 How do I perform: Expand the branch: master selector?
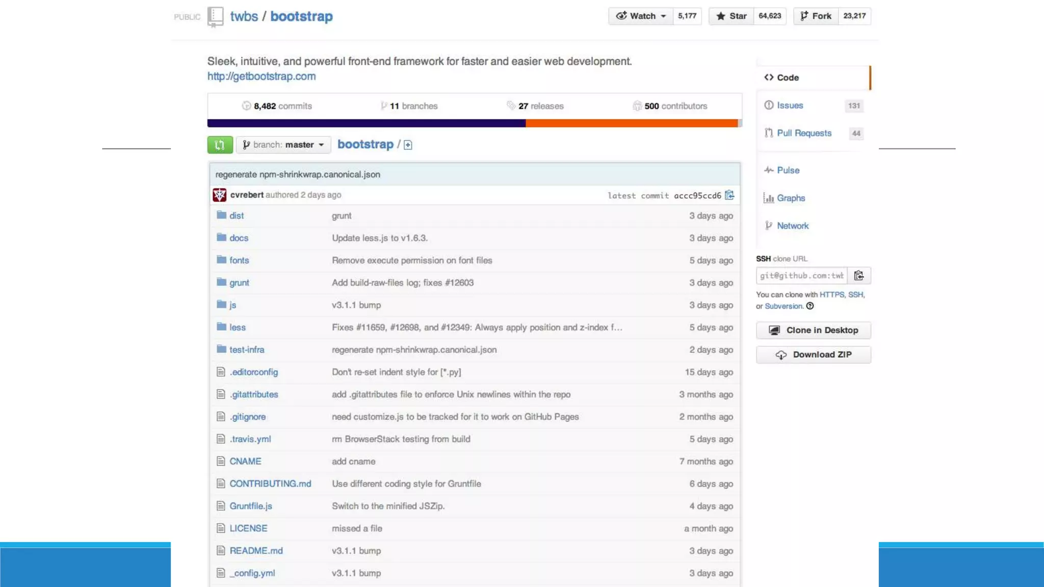pyautogui.click(x=283, y=145)
